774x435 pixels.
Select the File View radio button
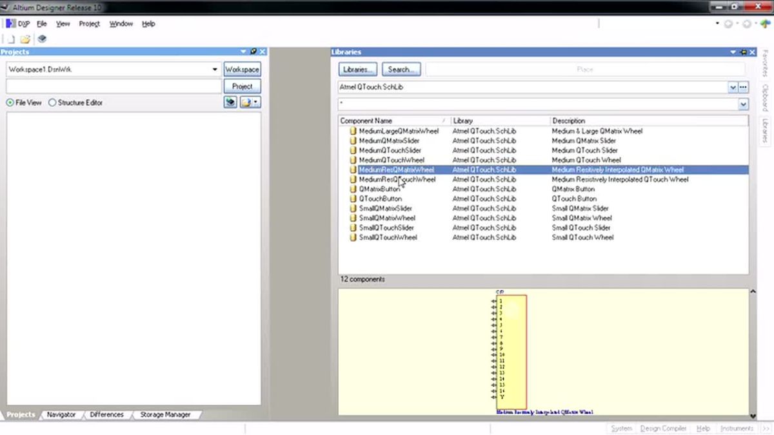(x=9, y=102)
